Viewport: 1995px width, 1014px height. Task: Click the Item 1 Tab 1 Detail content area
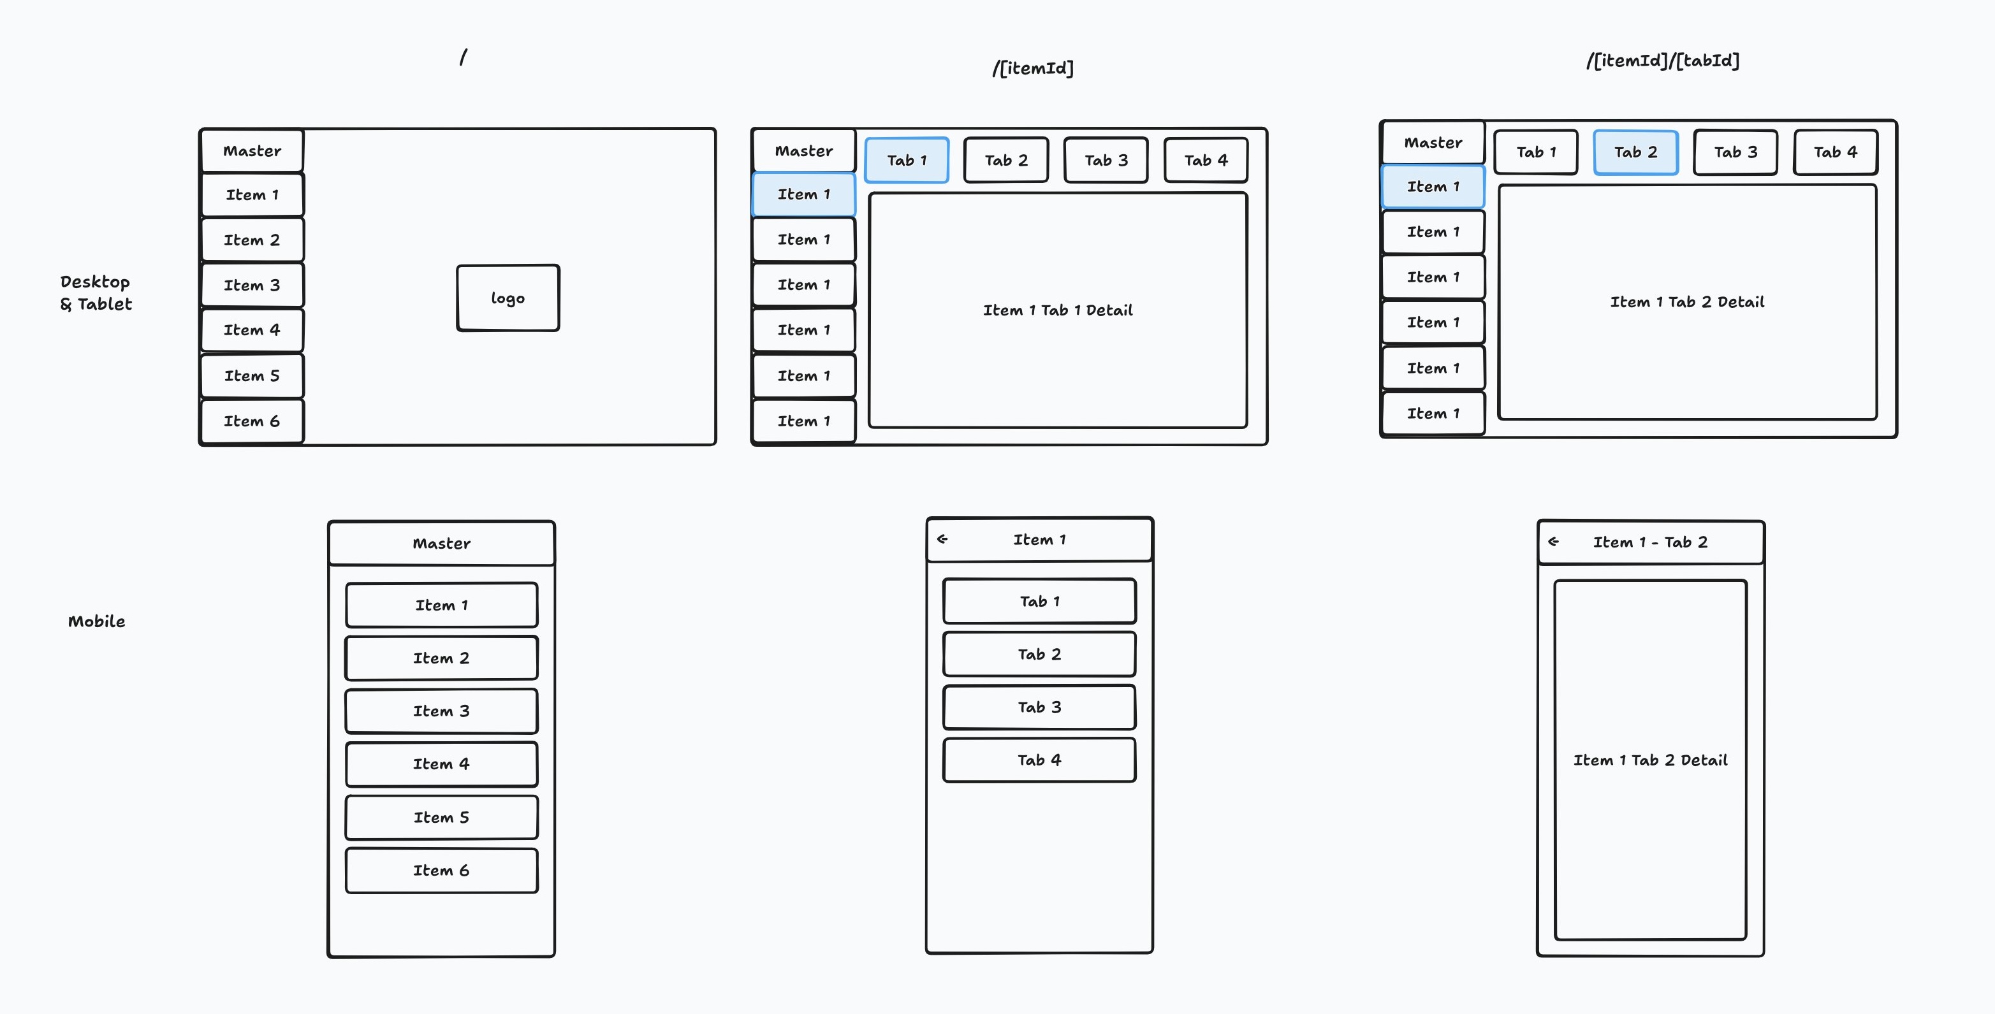[x=1057, y=310]
